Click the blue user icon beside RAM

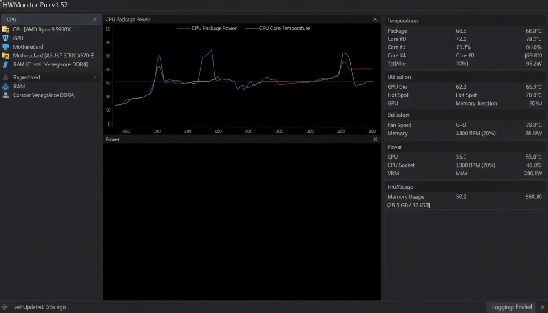click(5, 86)
